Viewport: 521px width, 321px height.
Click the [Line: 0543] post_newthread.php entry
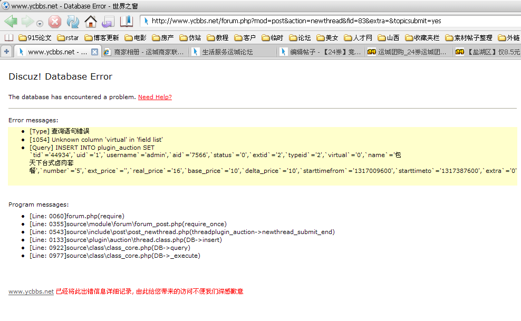[x=182, y=232]
